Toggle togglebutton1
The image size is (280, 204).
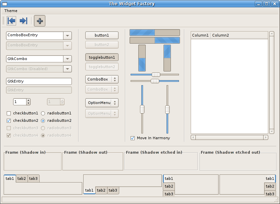(x=102, y=57)
